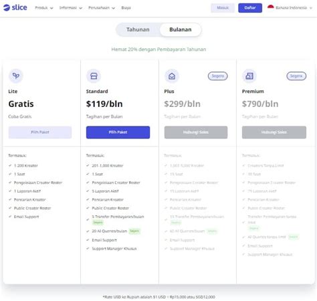The image size is (317, 301).
Task: Click the Daftar sign-up button
Action: [250, 8]
